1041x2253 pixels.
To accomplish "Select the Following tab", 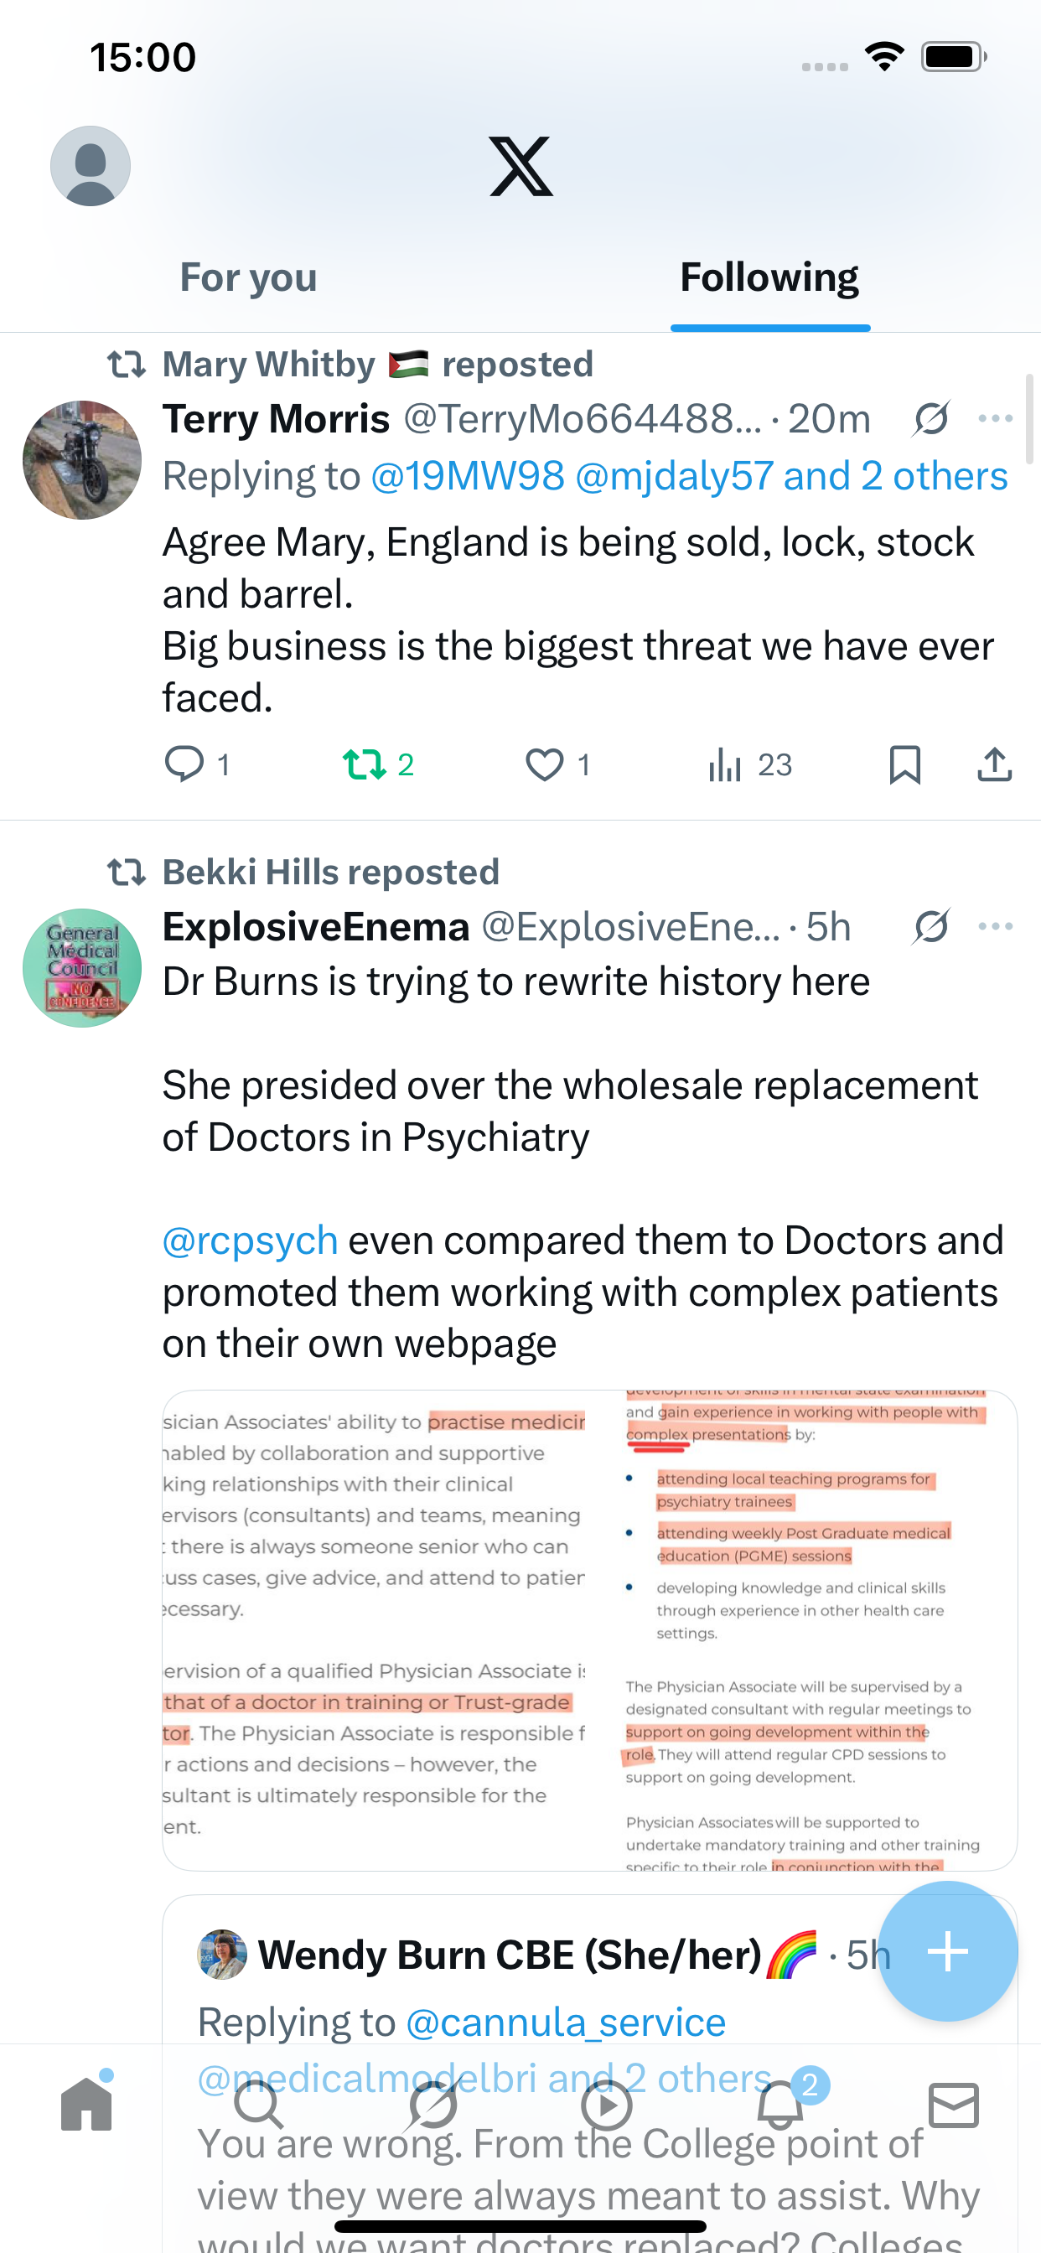I will tap(769, 278).
